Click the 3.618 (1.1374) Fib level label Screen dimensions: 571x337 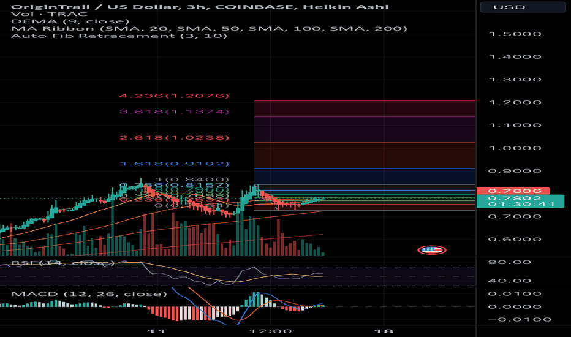coord(175,112)
